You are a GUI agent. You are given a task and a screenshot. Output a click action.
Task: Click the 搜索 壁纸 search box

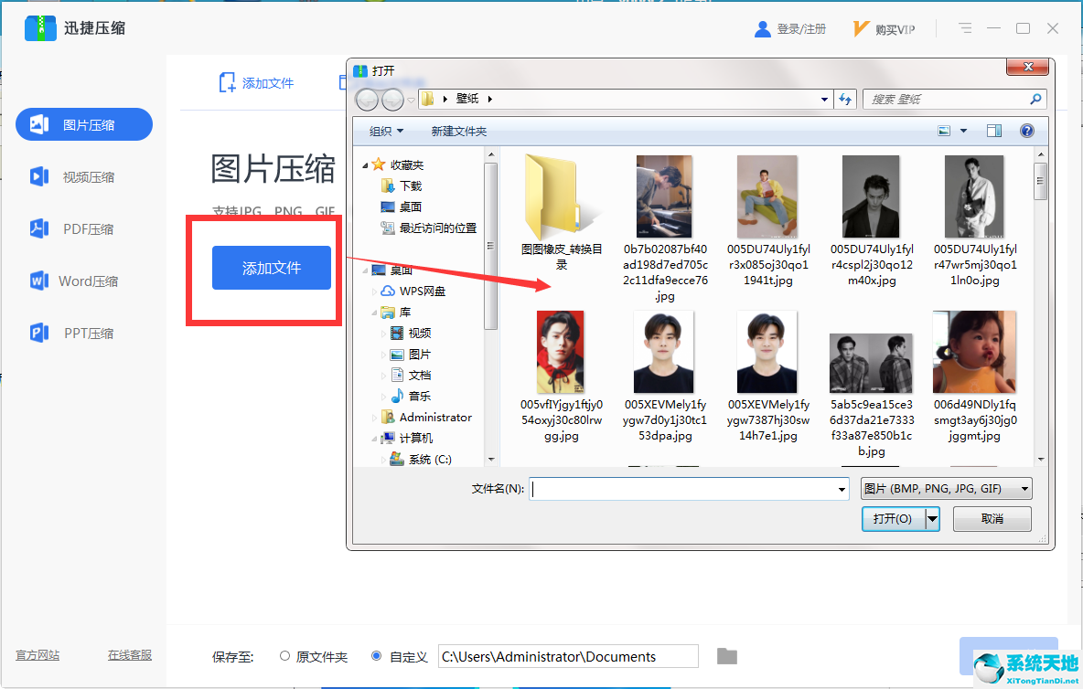955,100
